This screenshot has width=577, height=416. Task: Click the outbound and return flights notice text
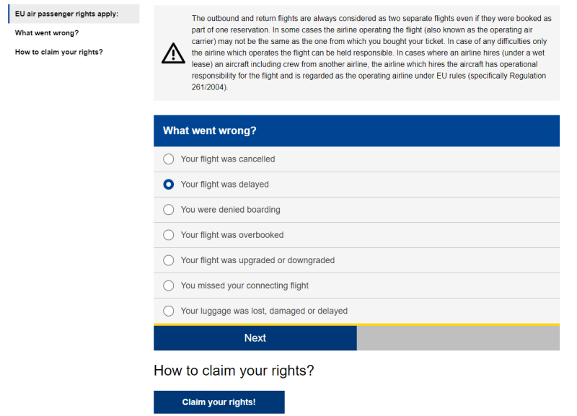(x=371, y=53)
